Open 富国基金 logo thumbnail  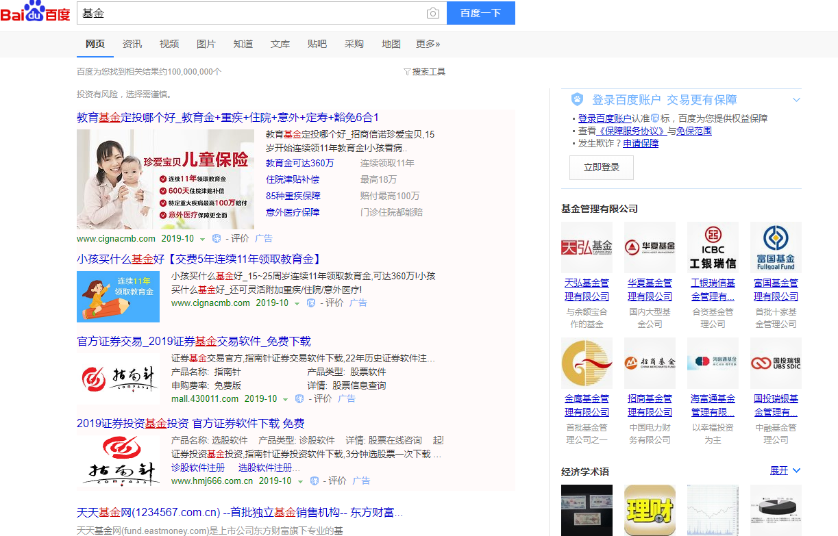pos(776,247)
